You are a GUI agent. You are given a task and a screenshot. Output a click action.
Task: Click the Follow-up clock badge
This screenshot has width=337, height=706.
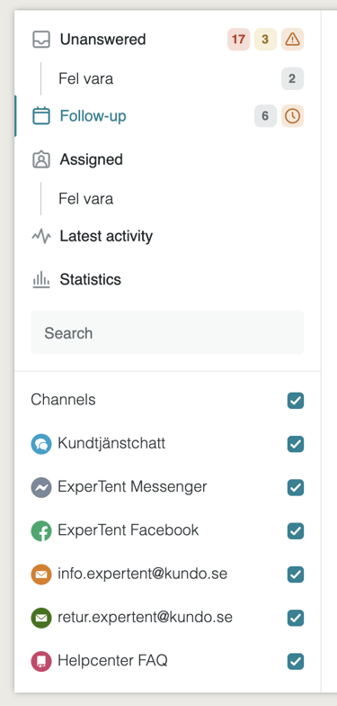(x=293, y=115)
